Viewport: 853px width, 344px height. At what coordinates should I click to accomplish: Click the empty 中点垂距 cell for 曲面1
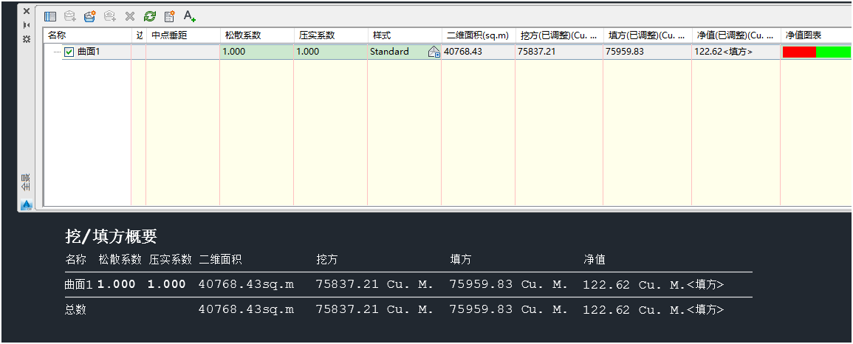click(183, 52)
